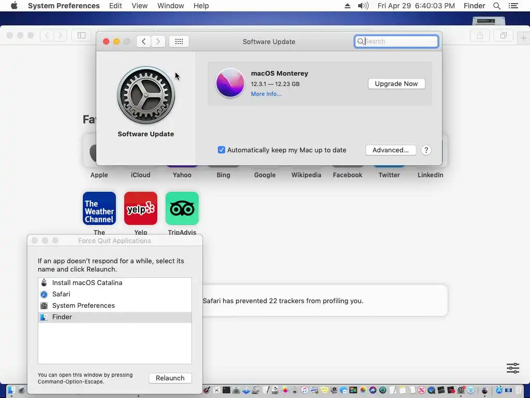Select Finder in Force Quit list
This screenshot has height=398, width=530.
click(114, 317)
